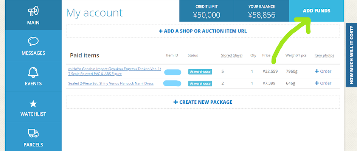Click the ADD FUNDS button
Viewport: 357px width, 151px height.
tap(317, 11)
